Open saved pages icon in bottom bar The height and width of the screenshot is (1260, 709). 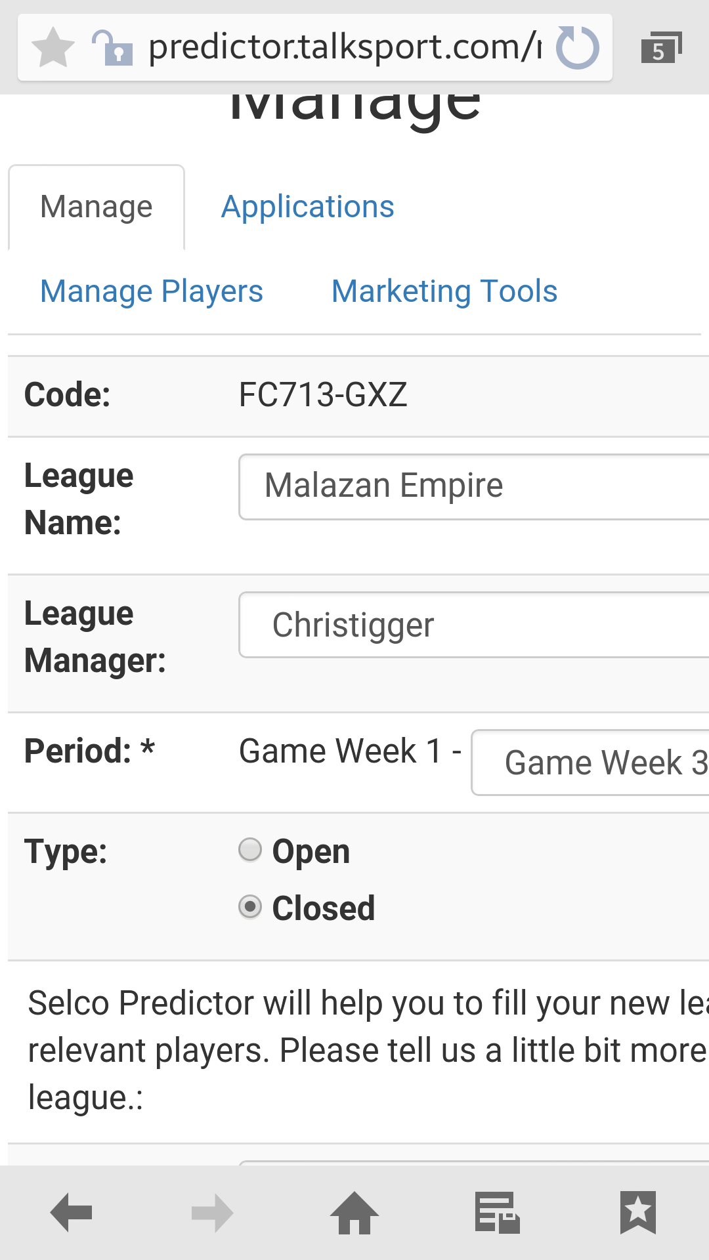point(497,1213)
